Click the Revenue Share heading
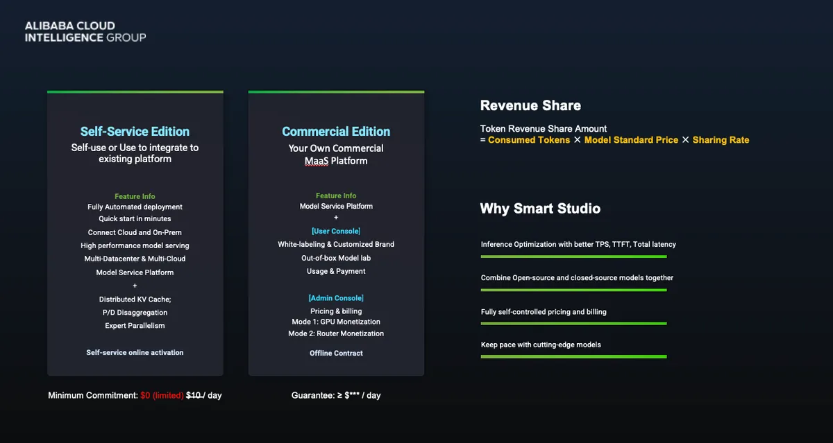Image resolution: width=833 pixels, height=443 pixels. (x=530, y=105)
